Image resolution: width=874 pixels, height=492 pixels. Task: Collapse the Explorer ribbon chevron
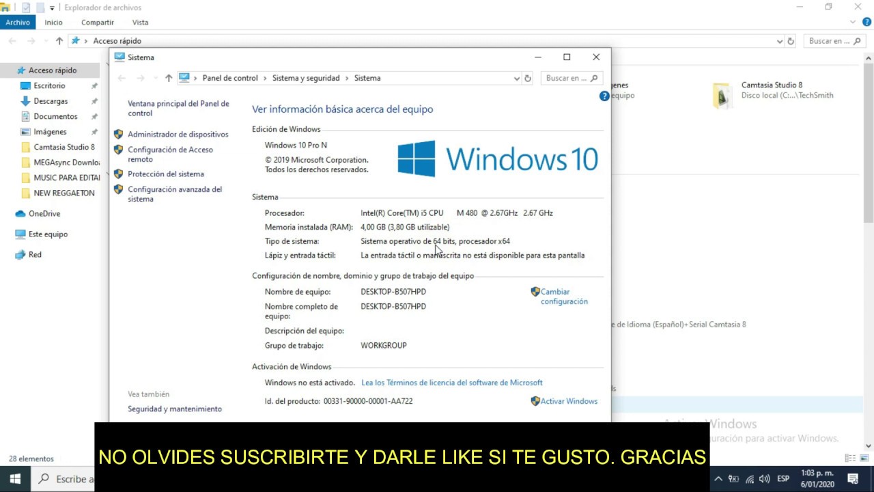click(x=851, y=23)
